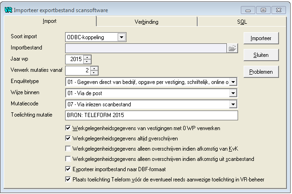Screen dimensions: 292x194
Task: Uncheck 'Werkgelegenheidsgegevens altijd overschrijven' checkbox
Action: pos(68,139)
